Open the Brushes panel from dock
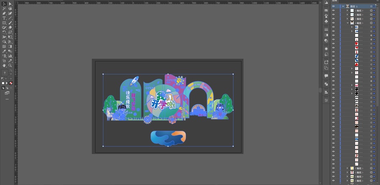The width and height of the screenshot is (380, 185). pos(326,16)
